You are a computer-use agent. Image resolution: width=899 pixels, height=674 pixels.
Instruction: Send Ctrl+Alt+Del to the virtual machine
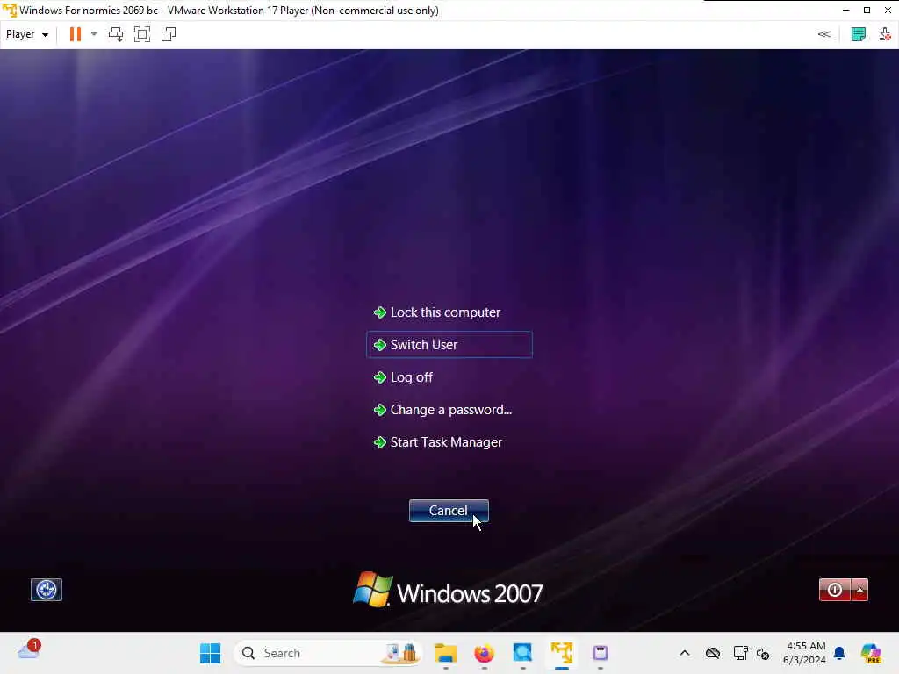pyautogui.click(x=116, y=34)
